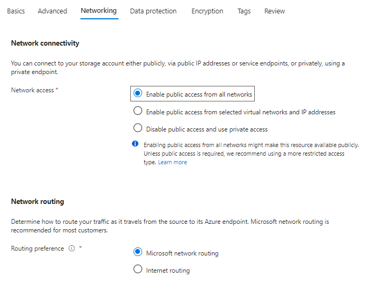
Task: Click the Networking tab
Action: [x=99, y=11]
